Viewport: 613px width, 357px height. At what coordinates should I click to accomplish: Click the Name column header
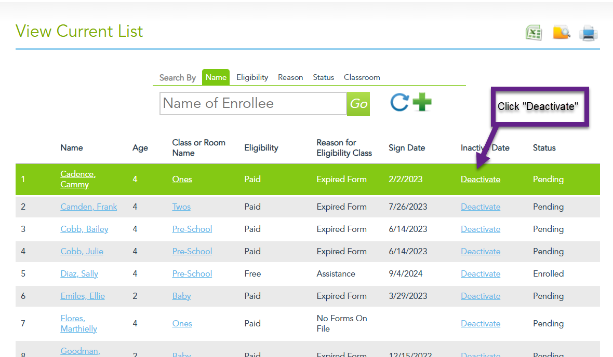pos(72,148)
